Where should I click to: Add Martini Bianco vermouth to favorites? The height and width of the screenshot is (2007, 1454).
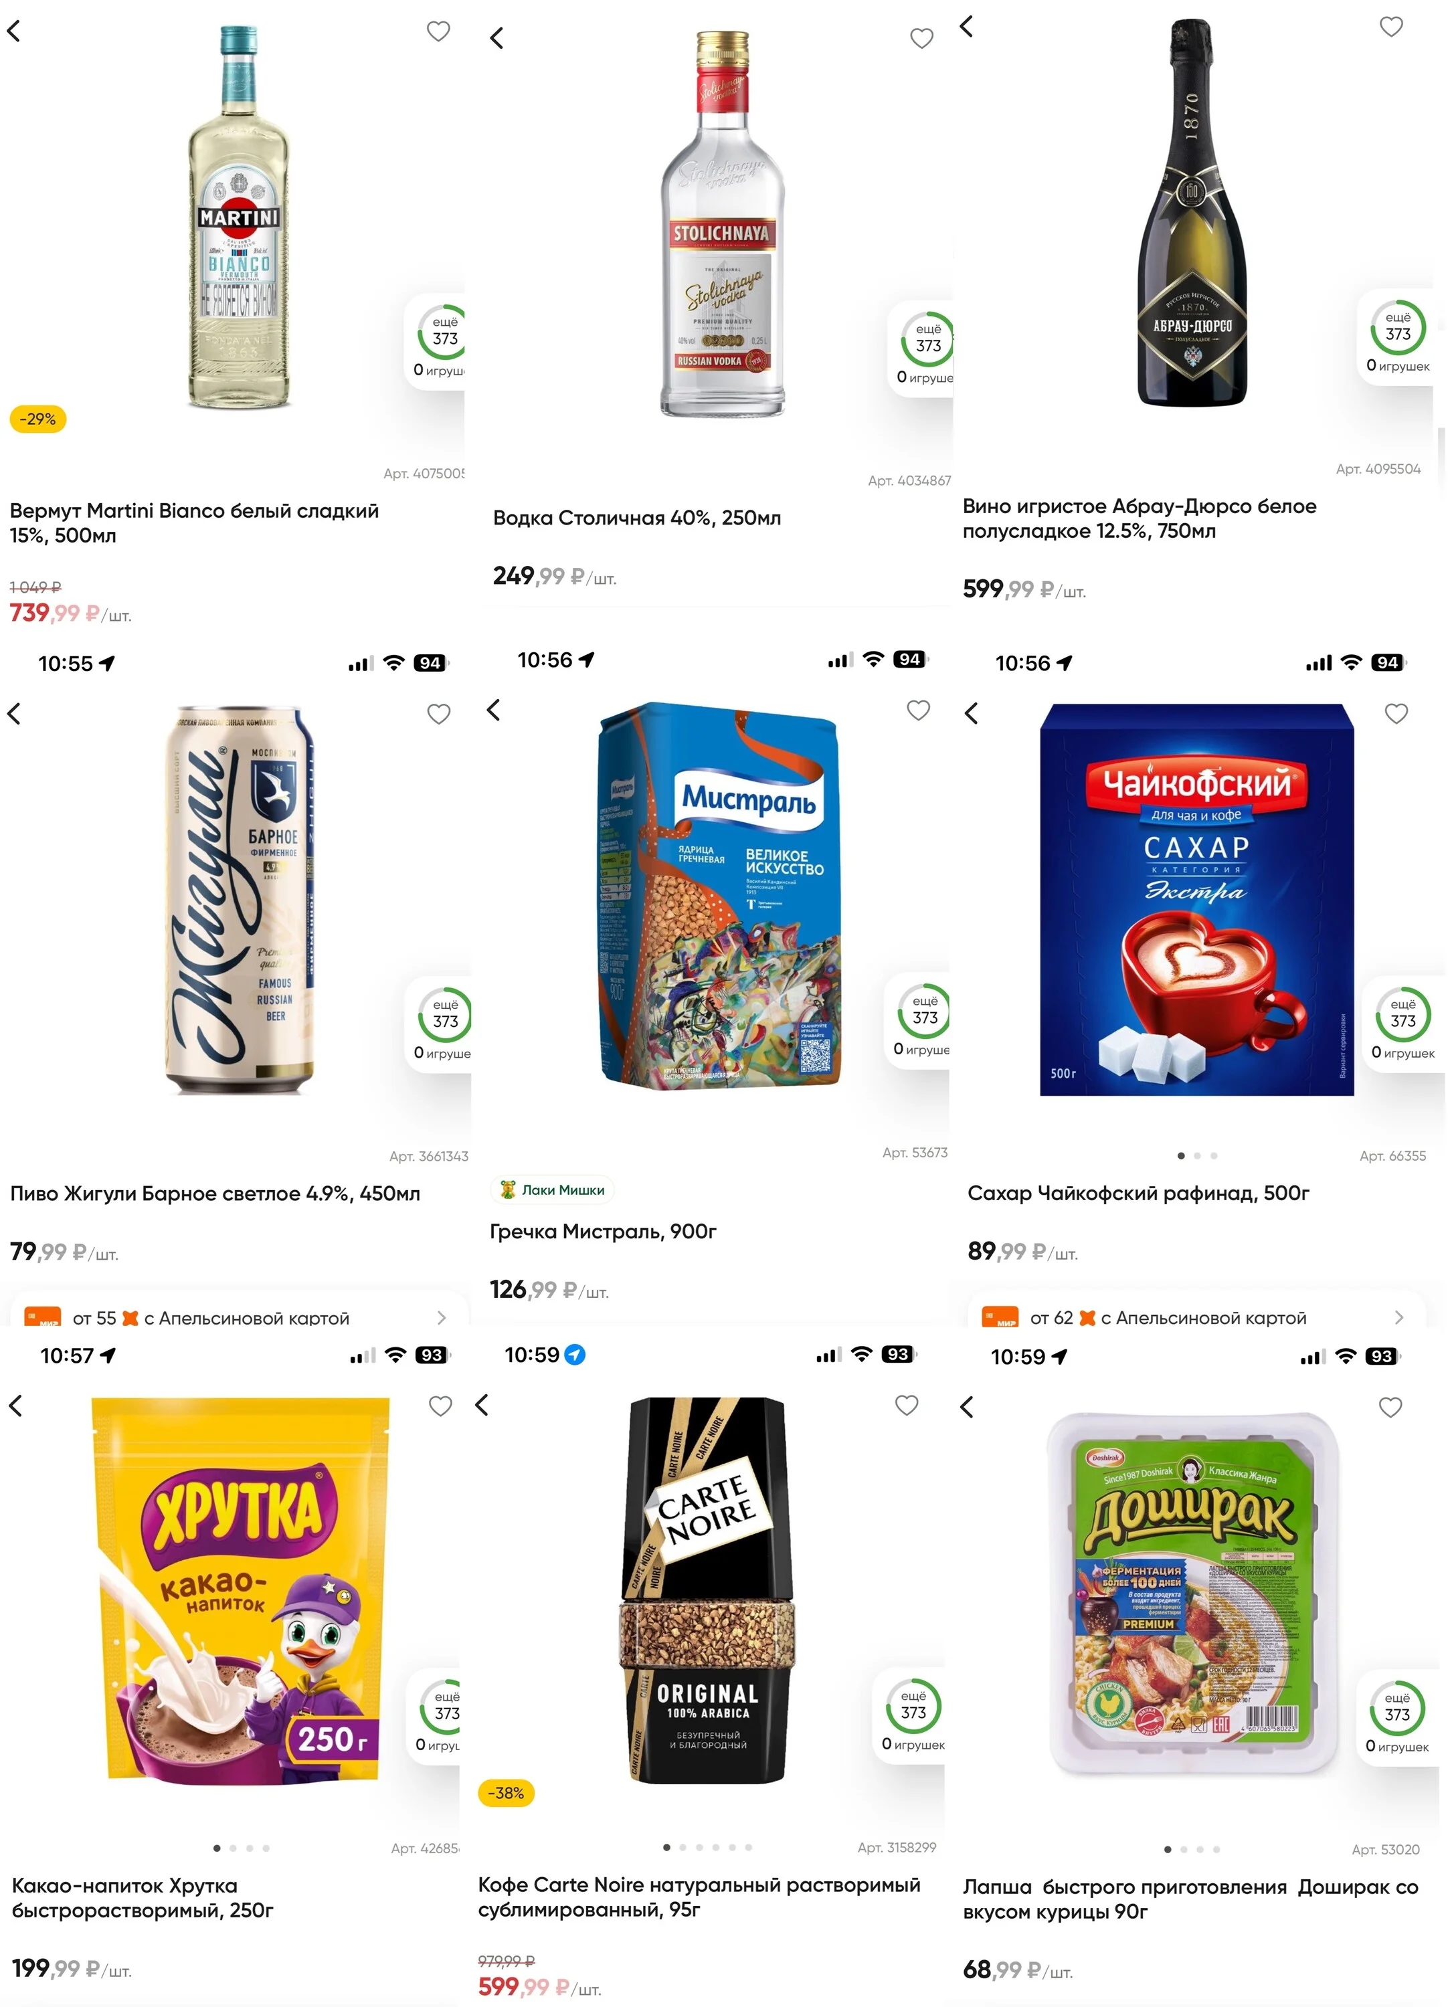[438, 31]
